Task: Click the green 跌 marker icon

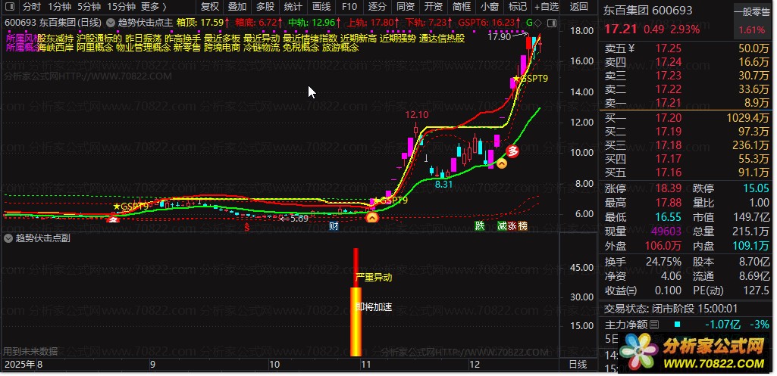Action: tap(480, 226)
